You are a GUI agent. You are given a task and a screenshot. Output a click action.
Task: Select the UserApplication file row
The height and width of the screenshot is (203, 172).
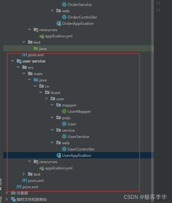pos(78,155)
